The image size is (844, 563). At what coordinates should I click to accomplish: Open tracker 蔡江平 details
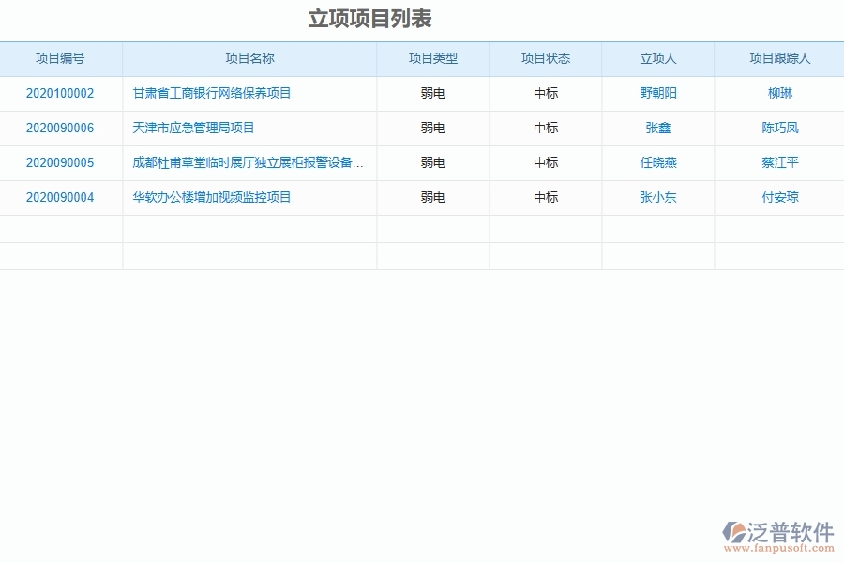[779, 162]
